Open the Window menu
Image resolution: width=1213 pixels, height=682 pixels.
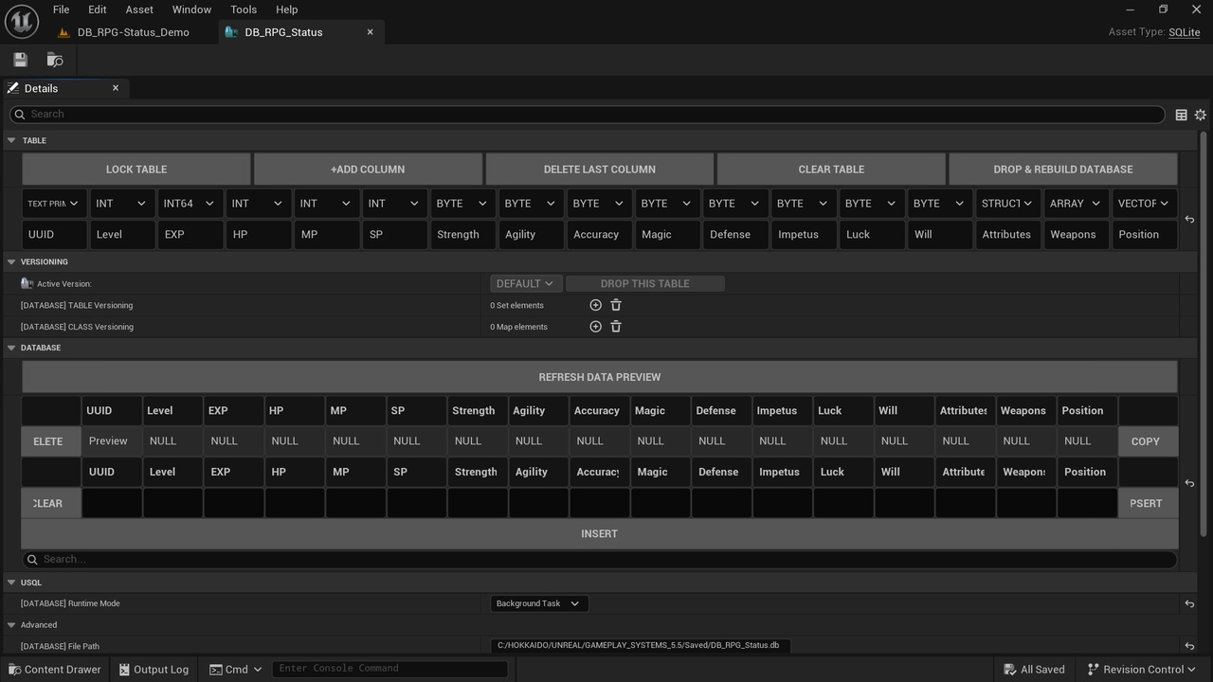click(191, 9)
